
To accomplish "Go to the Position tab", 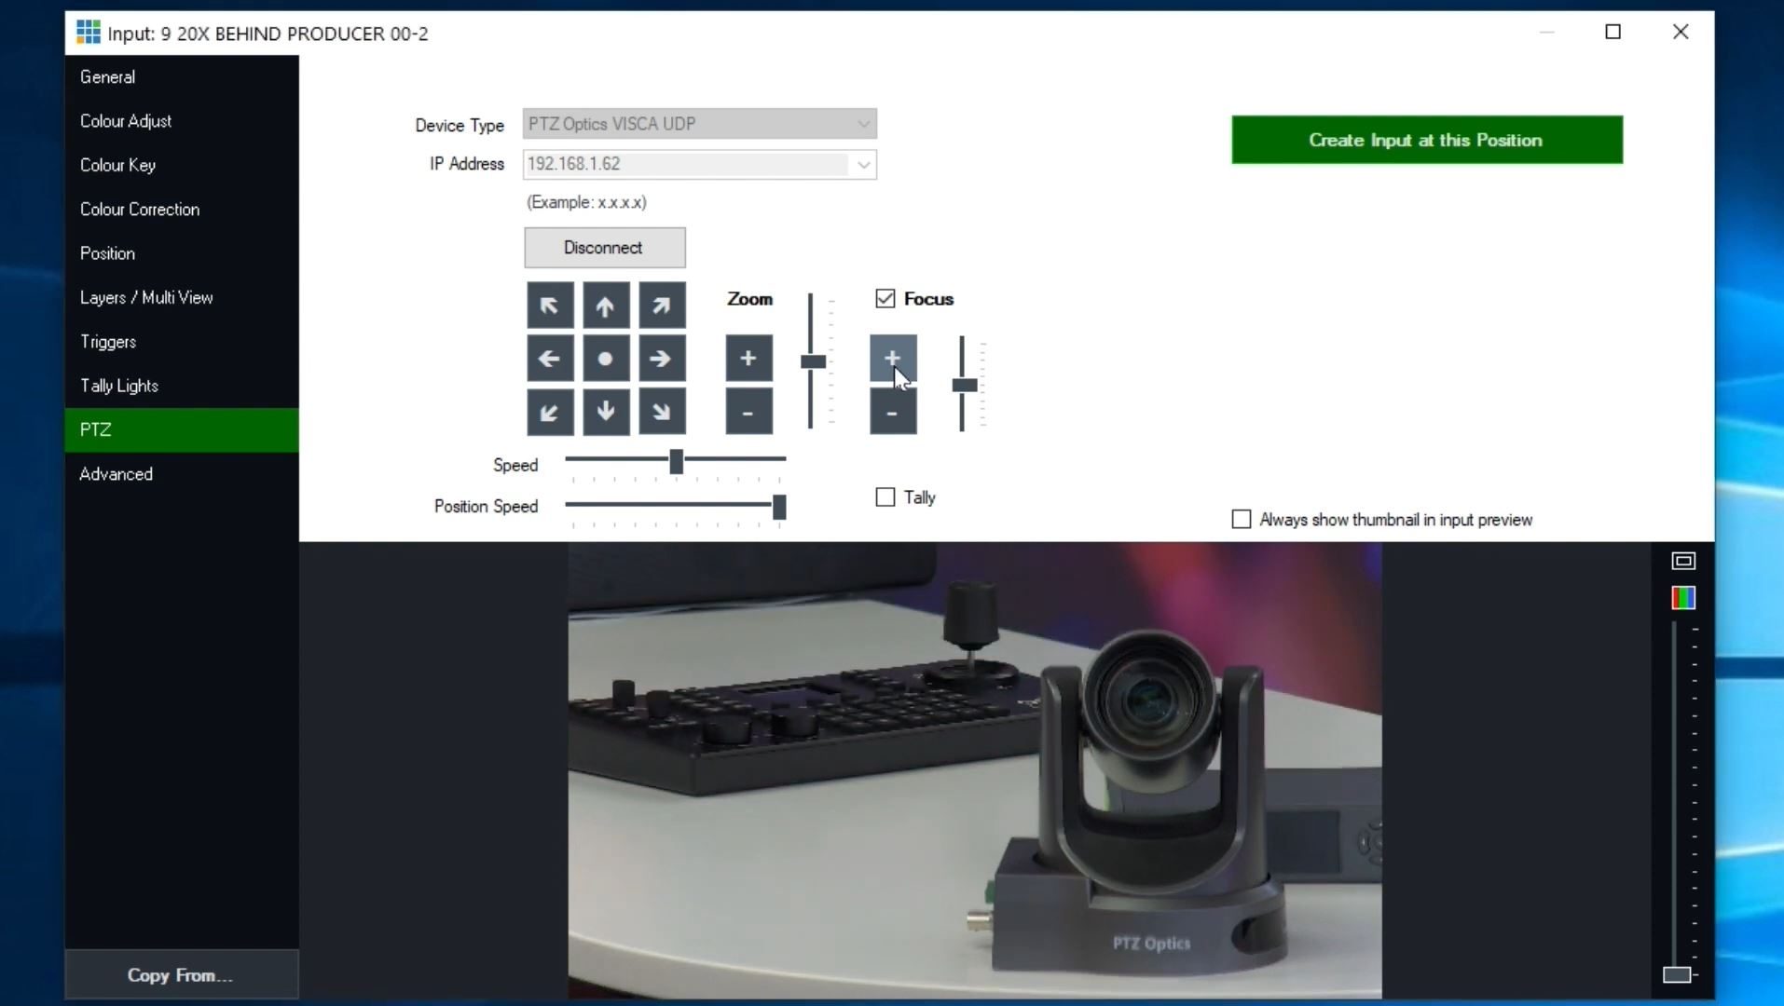I will coord(182,253).
